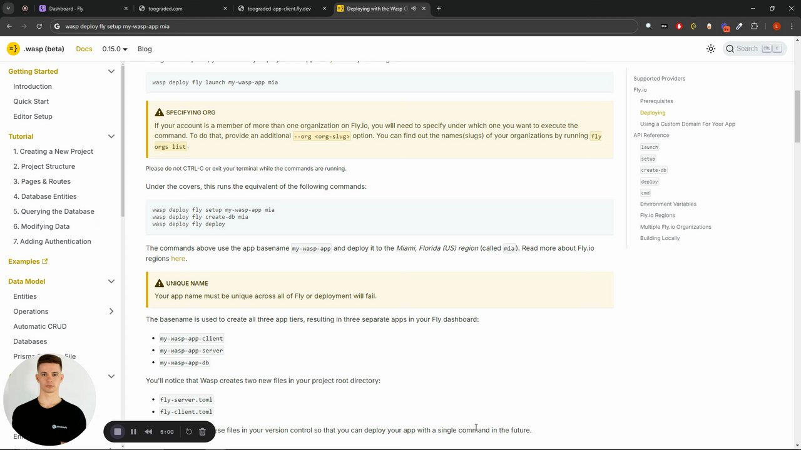Viewport: 801px width, 450px height.
Task: Rewind the recording
Action: (x=148, y=432)
